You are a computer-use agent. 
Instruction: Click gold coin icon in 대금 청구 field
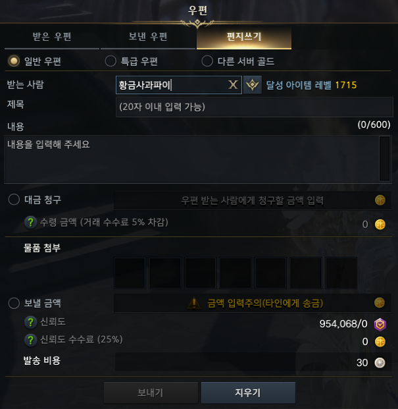tap(380, 200)
